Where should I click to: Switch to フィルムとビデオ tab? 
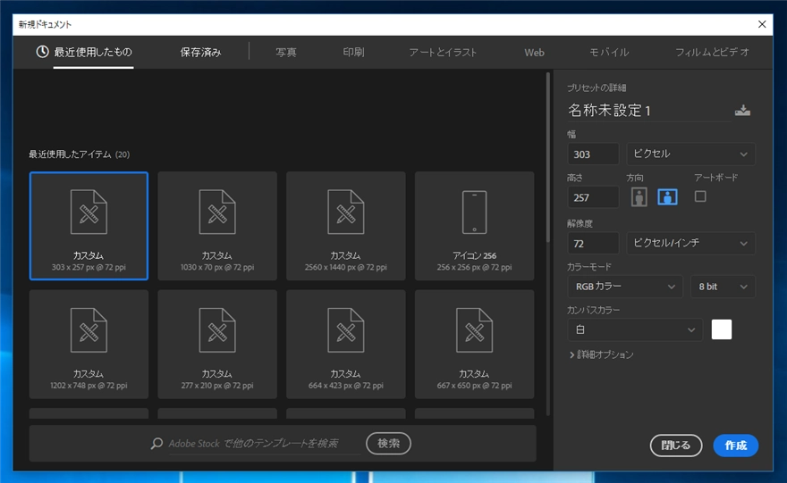click(712, 52)
